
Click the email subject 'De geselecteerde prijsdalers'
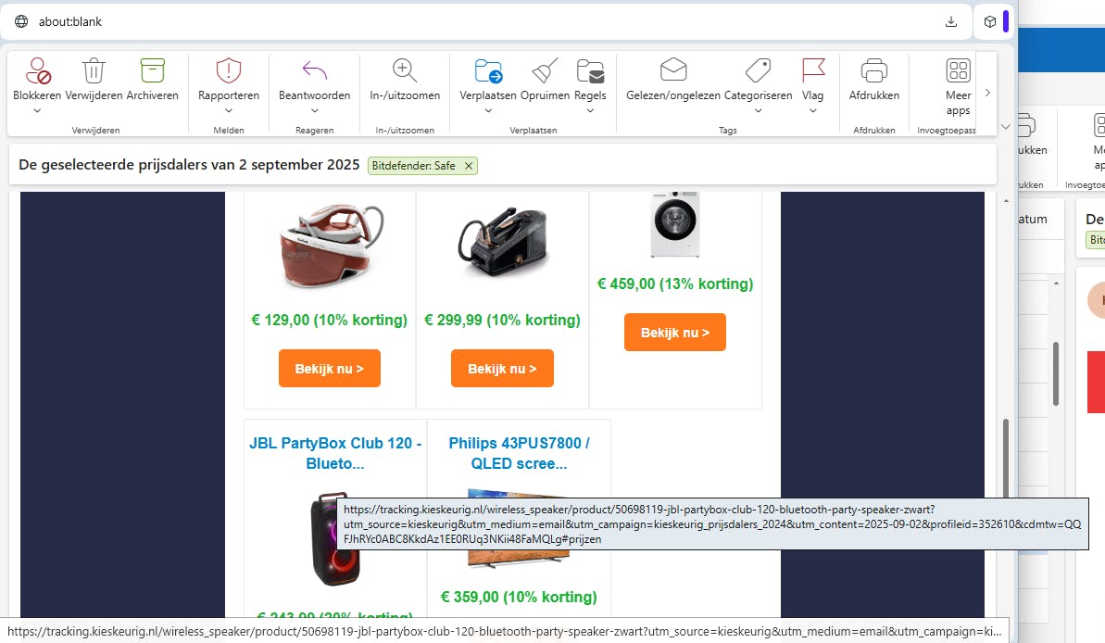coord(189,164)
